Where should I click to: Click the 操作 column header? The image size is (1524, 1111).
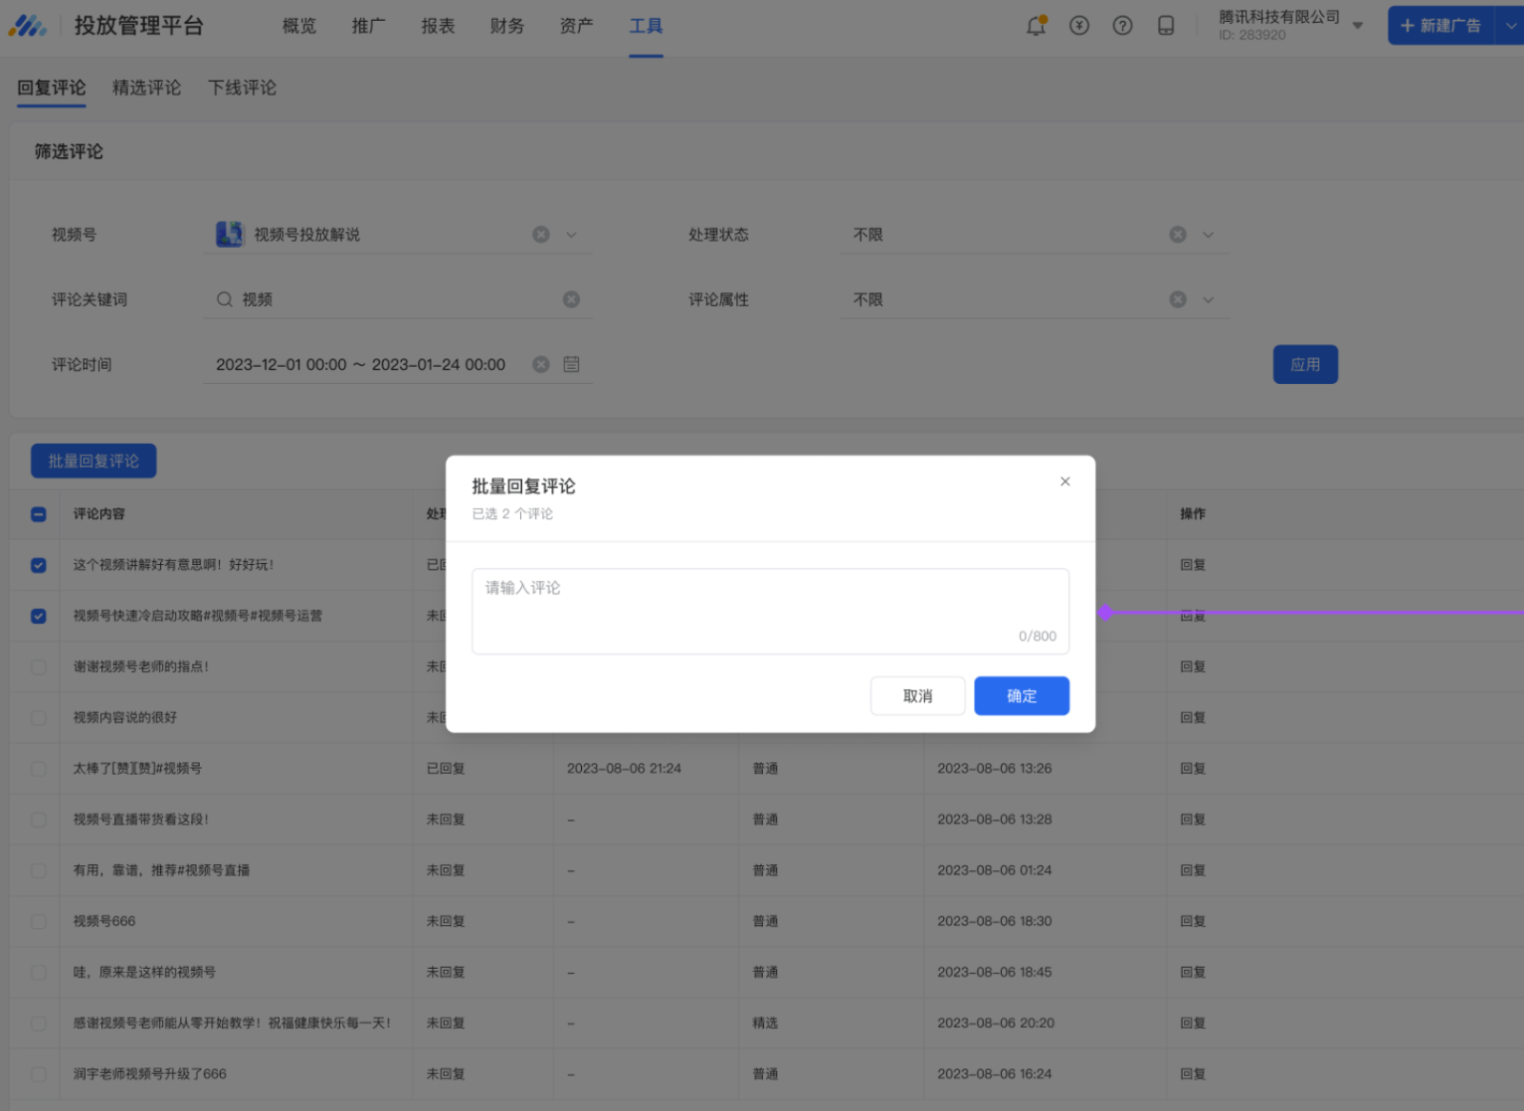1193,515
